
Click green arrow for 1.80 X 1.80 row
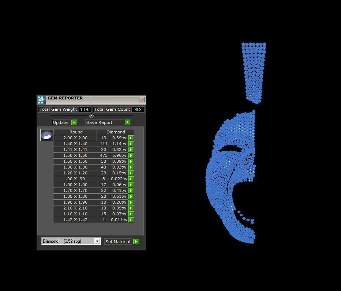pyautogui.click(x=131, y=196)
